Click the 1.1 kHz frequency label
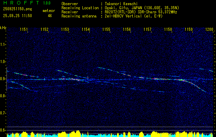 3,45
